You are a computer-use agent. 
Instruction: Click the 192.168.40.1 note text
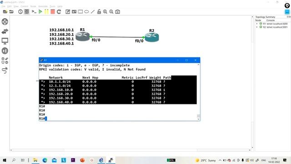[61, 44]
